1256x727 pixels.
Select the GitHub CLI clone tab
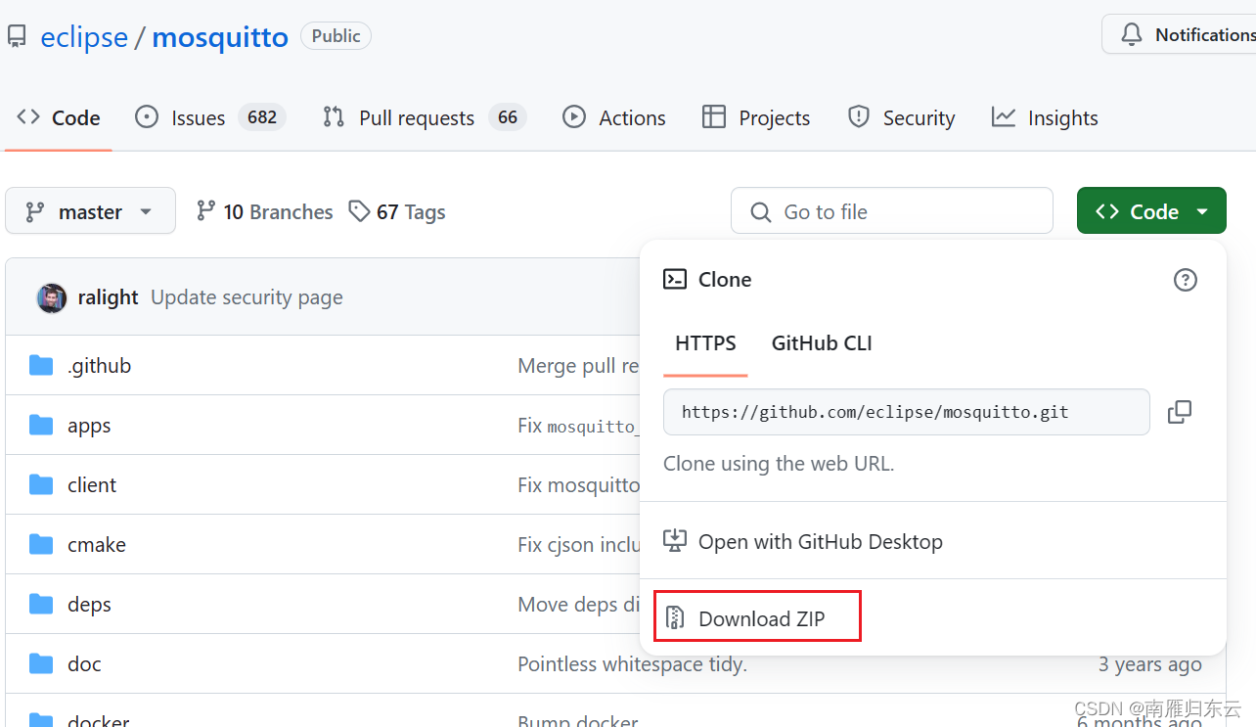(x=822, y=343)
